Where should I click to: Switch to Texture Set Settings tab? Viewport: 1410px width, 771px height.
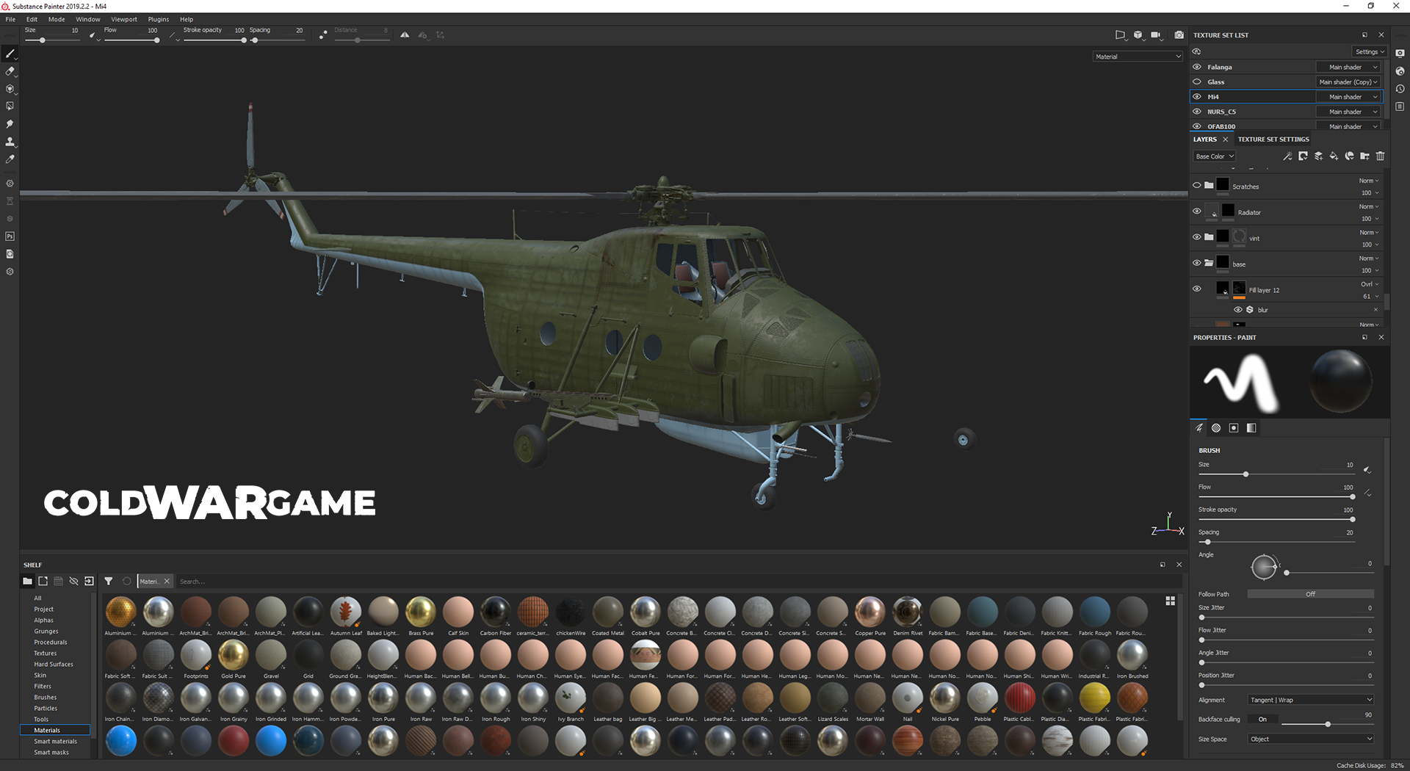tap(1273, 140)
